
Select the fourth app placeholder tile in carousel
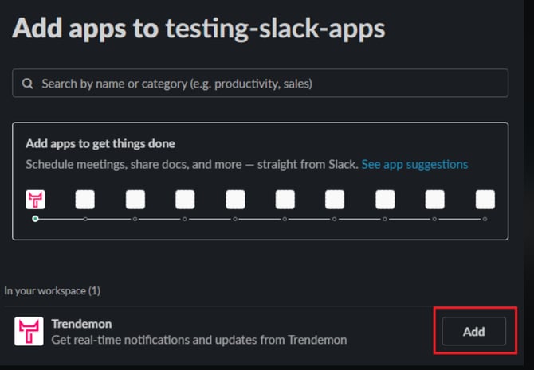tap(185, 200)
